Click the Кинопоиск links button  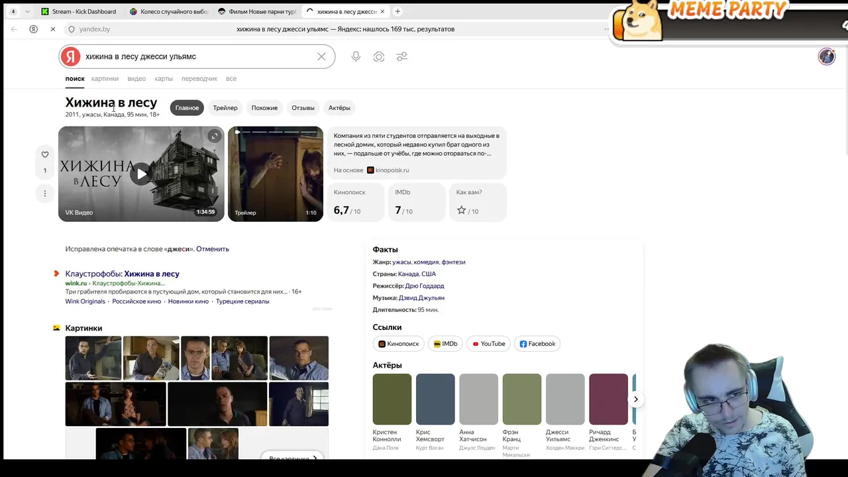coord(399,344)
